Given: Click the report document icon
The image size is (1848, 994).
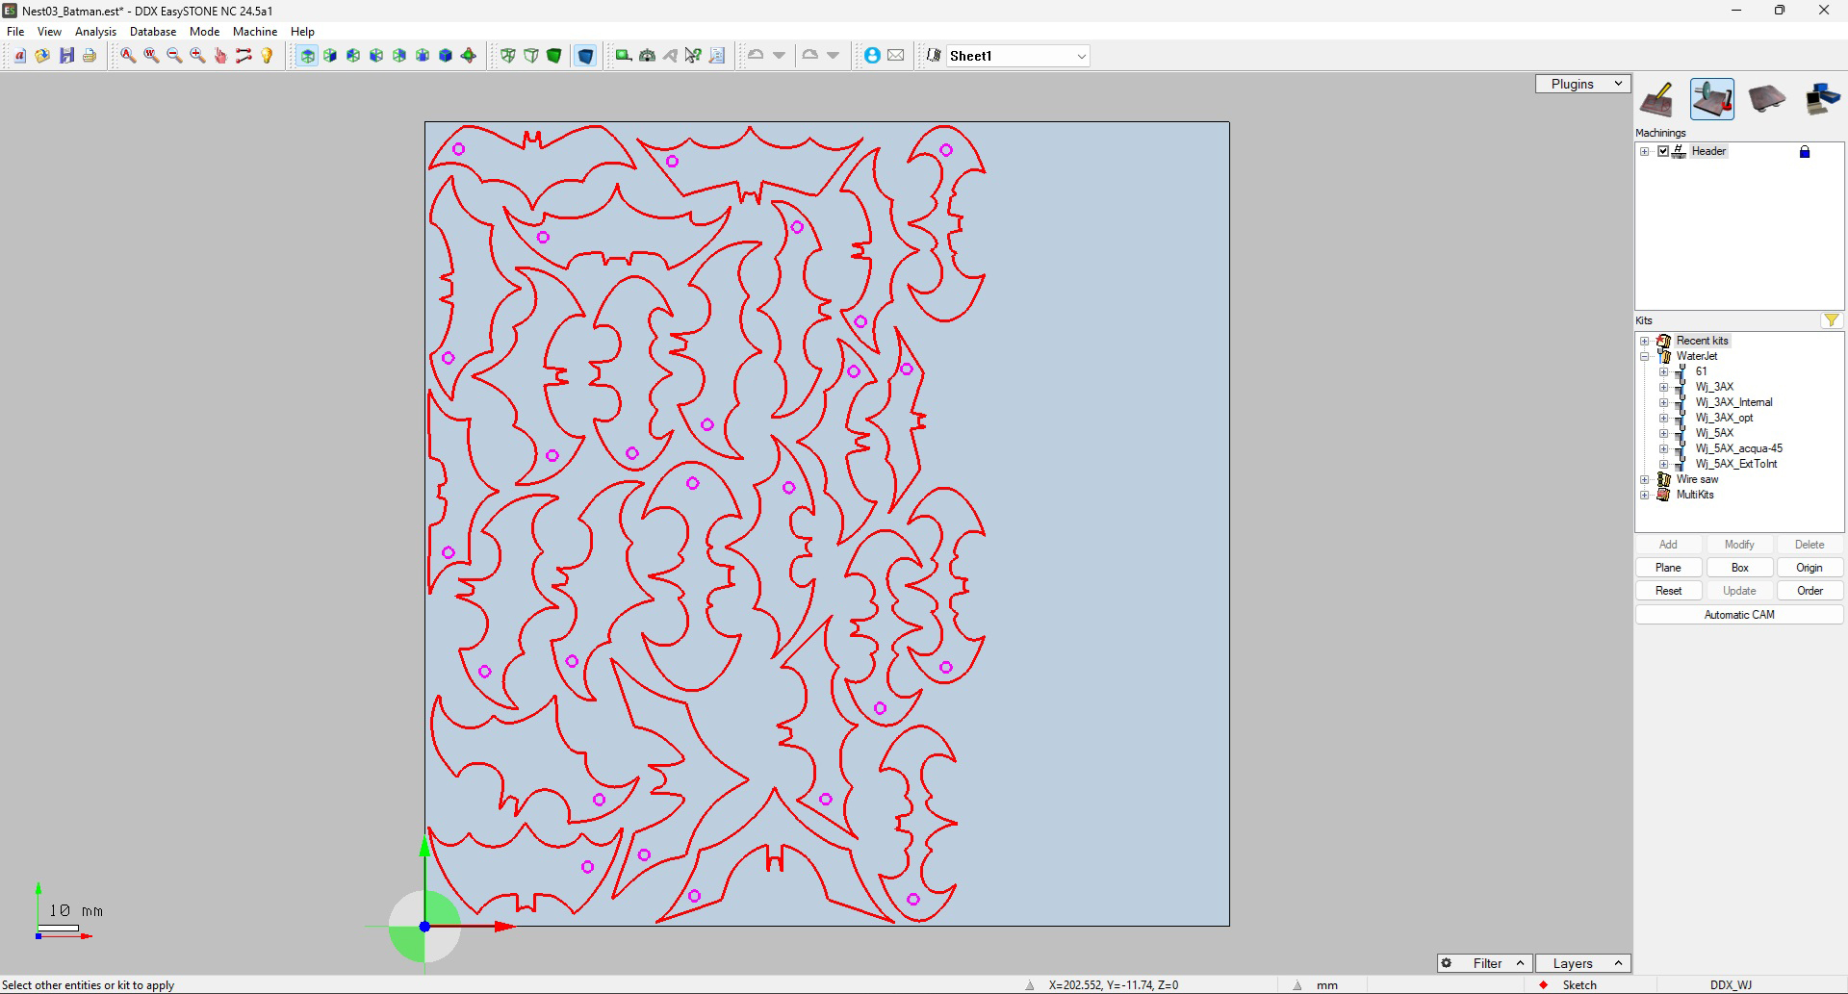Looking at the screenshot, I should coord(716,56).
